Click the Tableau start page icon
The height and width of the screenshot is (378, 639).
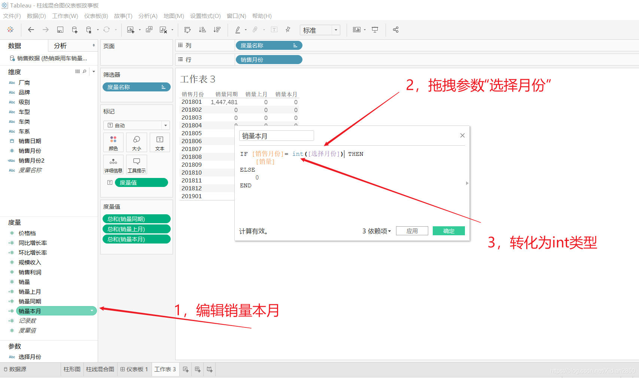point(10,30)
